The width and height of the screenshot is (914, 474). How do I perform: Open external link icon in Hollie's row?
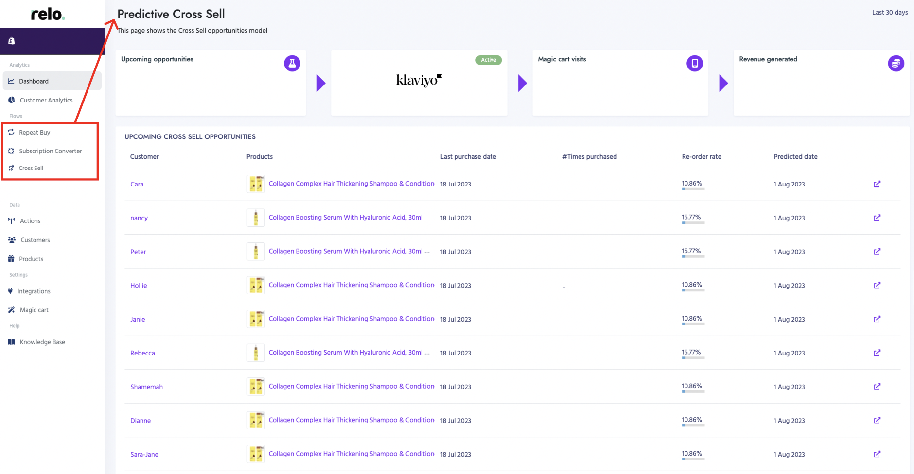click(877, 285)
